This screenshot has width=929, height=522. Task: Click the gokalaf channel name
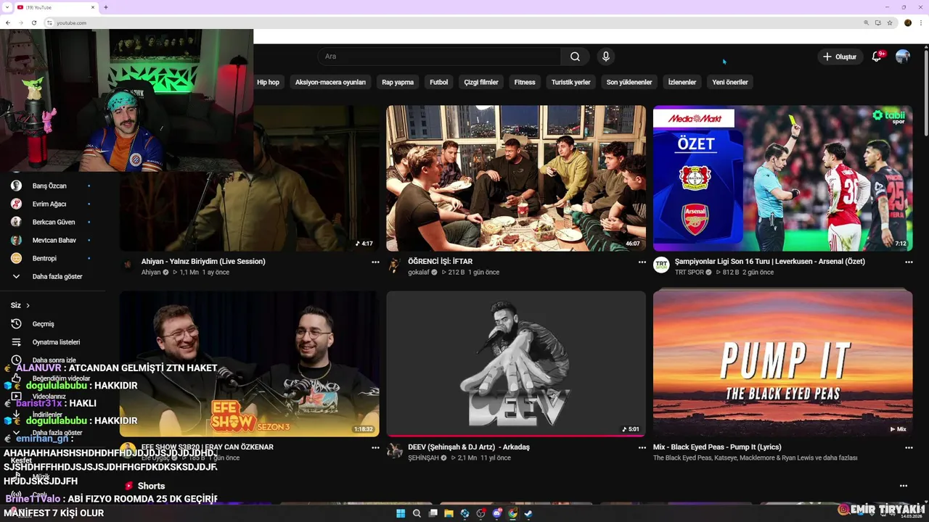(419, 273)
